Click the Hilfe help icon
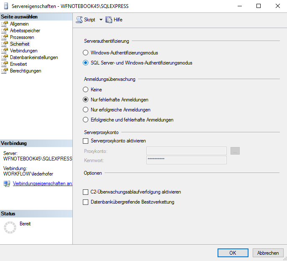 (109, 20)
